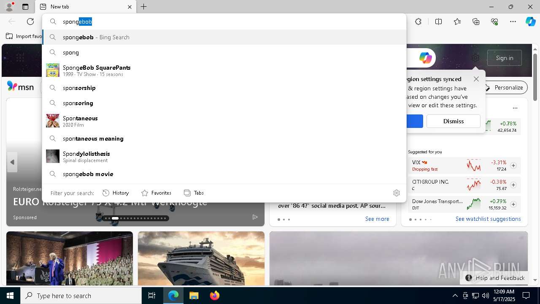The height and width of the screenshot is (304, 540).
Task: Open Favorites star toolbar icon
Action: (x=457, y=22)
